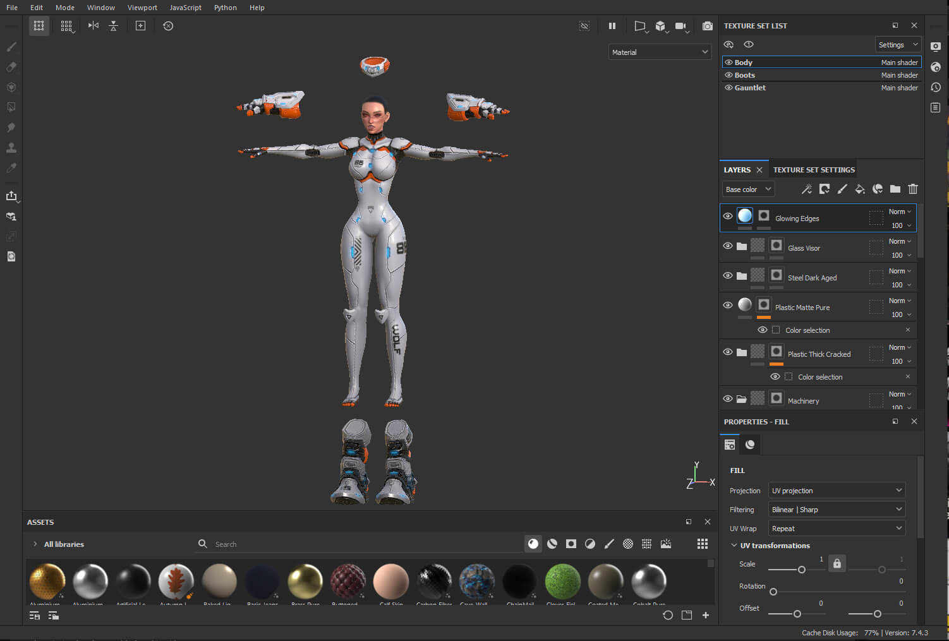The width and height of the screenshot is (949, 641).
Task: Delete the selected layer with the trash icon
Action: [x=913, y=189]
